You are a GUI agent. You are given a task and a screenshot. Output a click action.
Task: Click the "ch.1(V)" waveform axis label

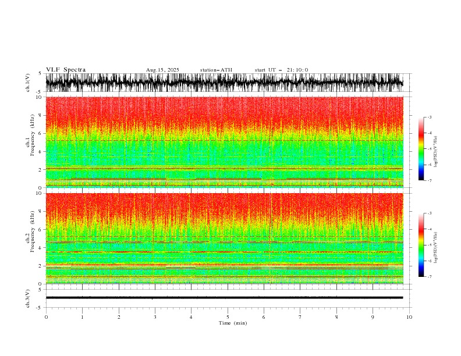point(28,83)
